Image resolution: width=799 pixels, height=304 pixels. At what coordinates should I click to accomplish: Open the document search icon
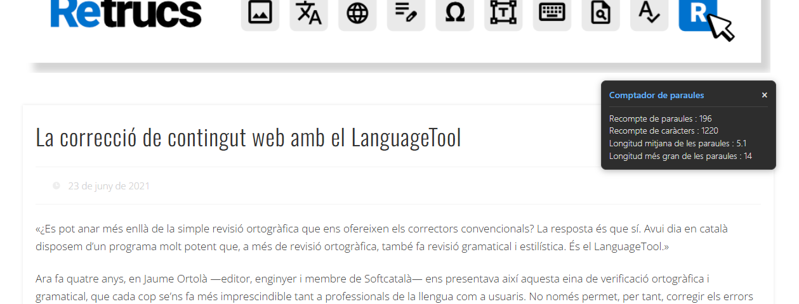click(600, 13)
